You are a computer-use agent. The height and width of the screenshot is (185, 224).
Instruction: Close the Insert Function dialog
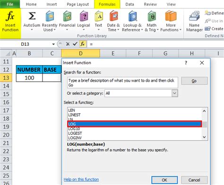point(202,63)
